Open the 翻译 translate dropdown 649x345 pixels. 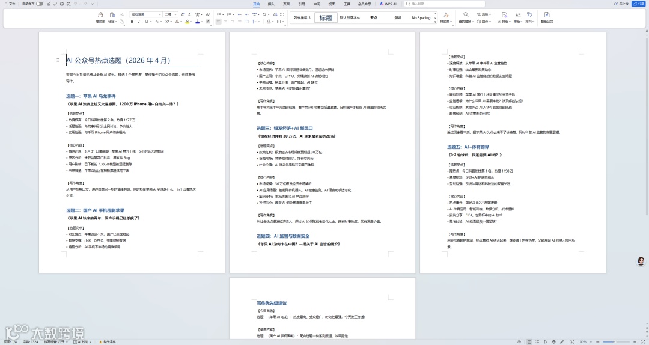click(x=483, y=22)
